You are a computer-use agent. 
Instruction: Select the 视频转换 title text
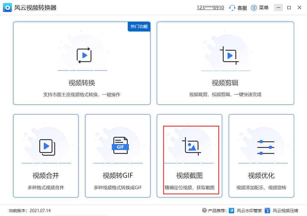[82, 83]
